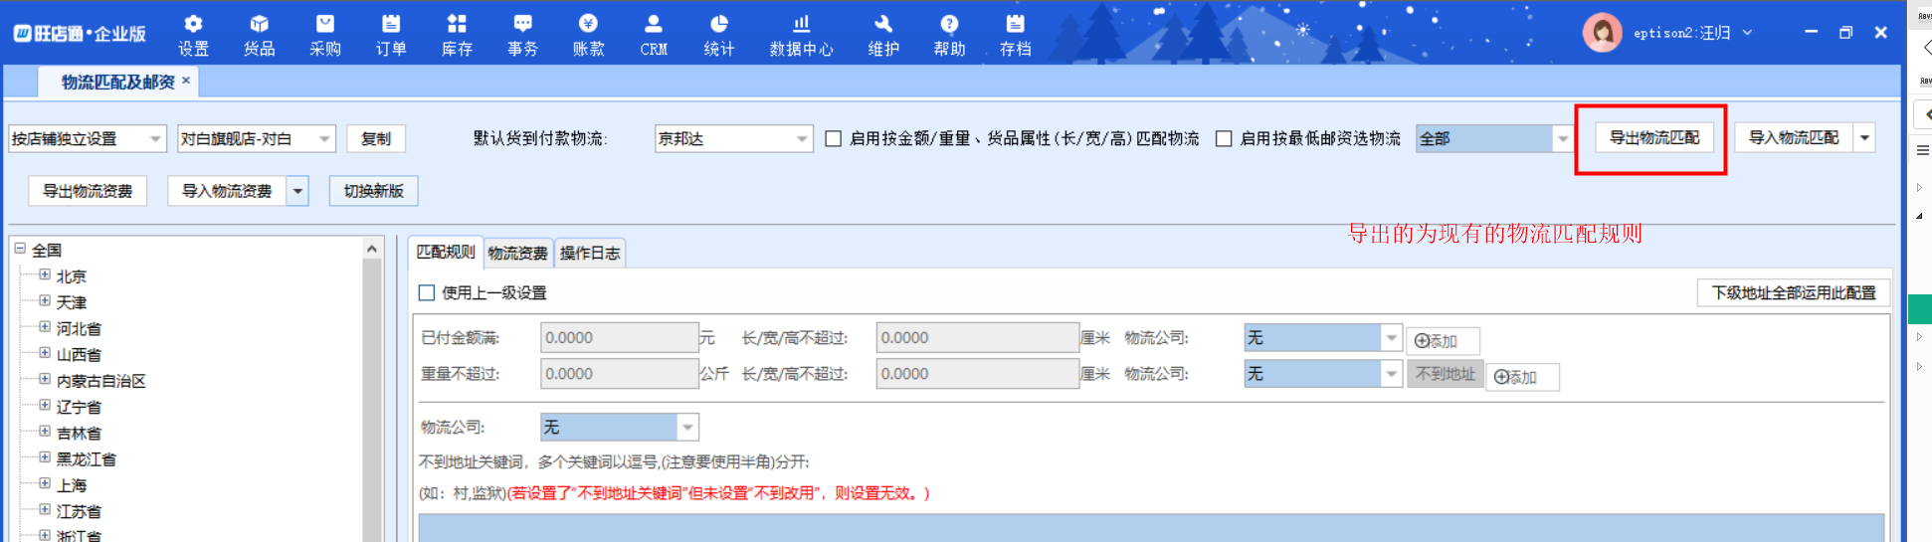Check the 使用上一级设置 checkbox

[427, 293]
